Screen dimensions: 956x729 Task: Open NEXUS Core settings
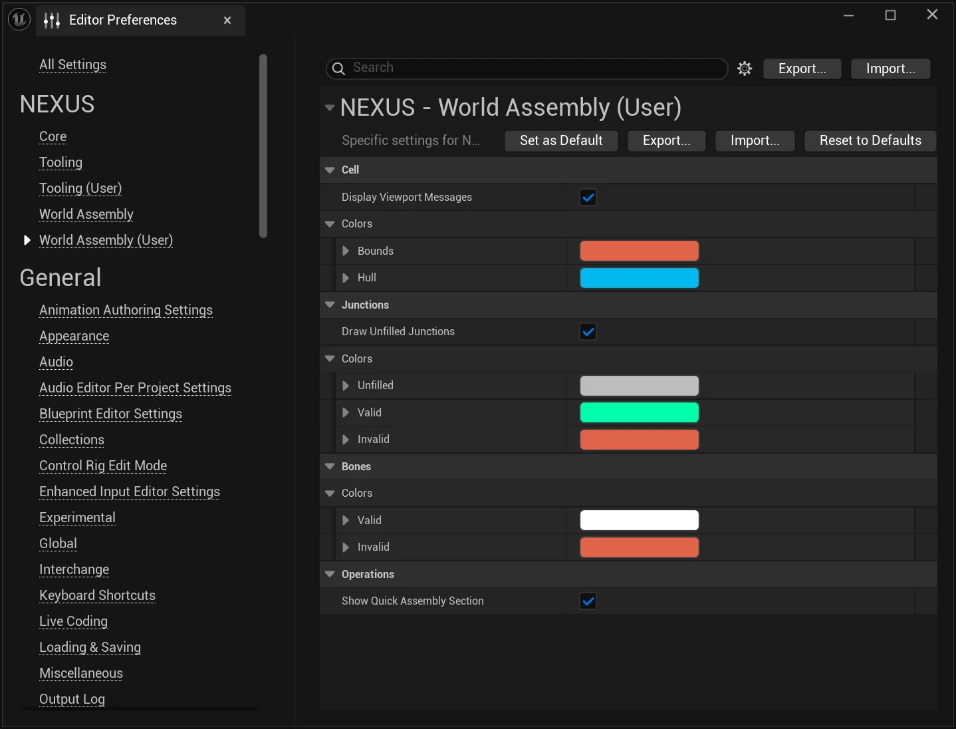(x=53, y=136)
